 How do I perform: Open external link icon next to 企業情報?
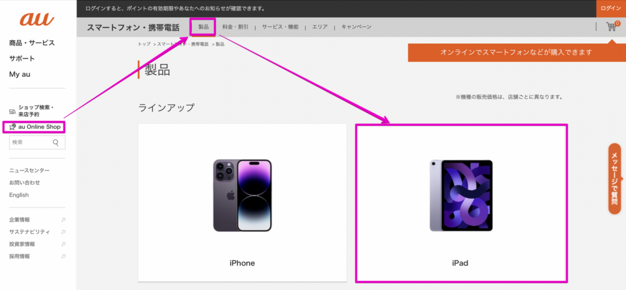click(x=63, y=220)
